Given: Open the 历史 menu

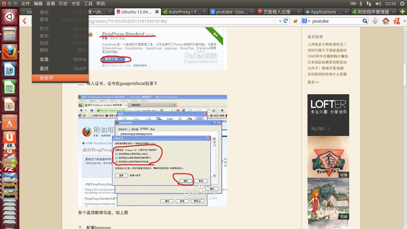Looking at the screenshot, I should (x=63, y=4).
